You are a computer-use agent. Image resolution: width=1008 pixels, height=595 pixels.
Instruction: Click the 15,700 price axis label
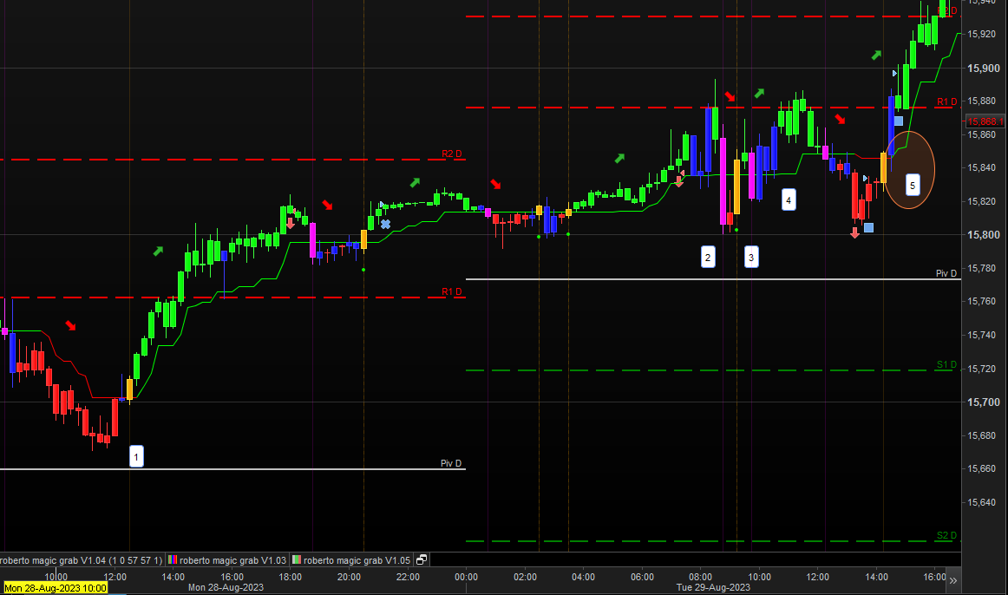click(984, 402)
